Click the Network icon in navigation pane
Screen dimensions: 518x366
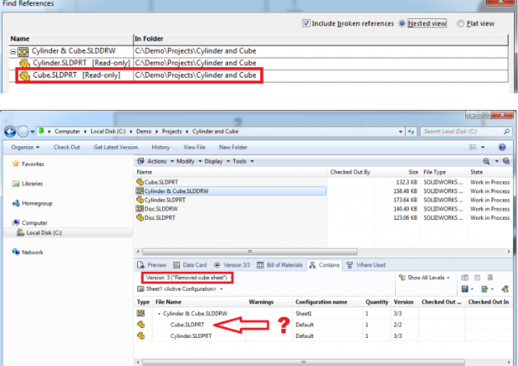click(x=16, y=253)
